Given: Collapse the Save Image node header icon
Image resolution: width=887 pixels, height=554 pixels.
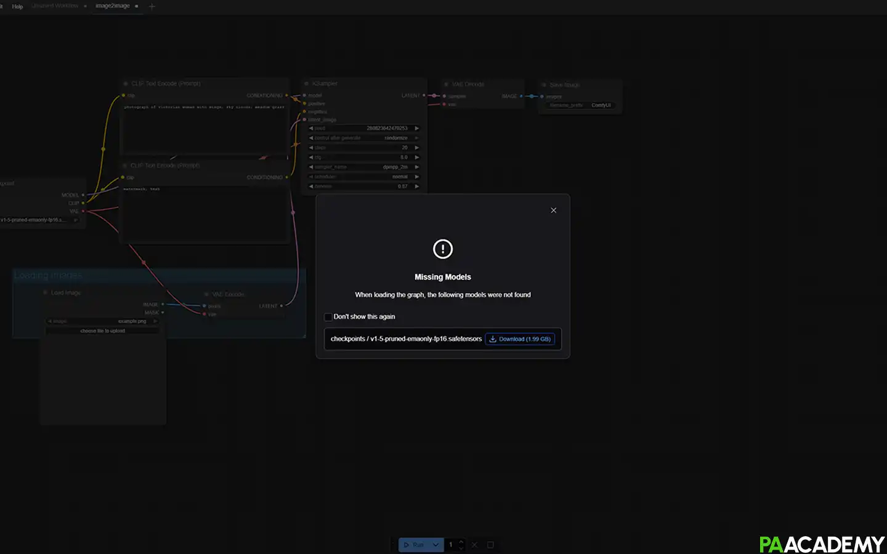Looking at the screenshot, I should 543,85.
